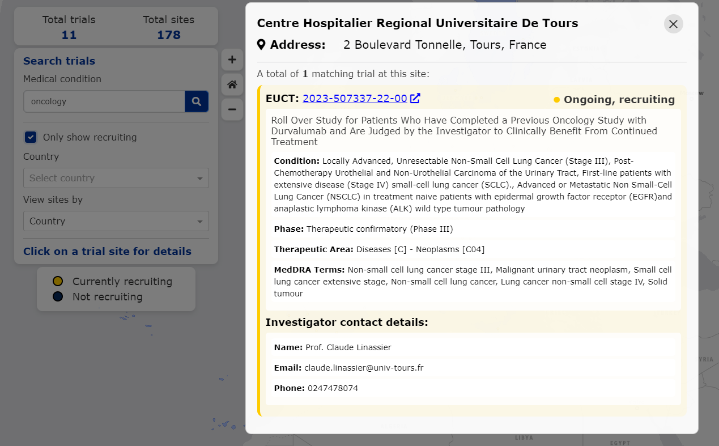Click the Only show recruiting label

pyautogui.click(x=90, y=137)
